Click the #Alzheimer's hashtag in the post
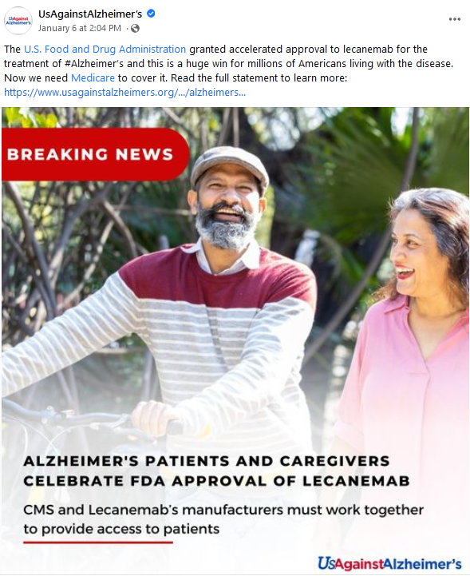This screenshot has width=470, height=576. point(94,64)
